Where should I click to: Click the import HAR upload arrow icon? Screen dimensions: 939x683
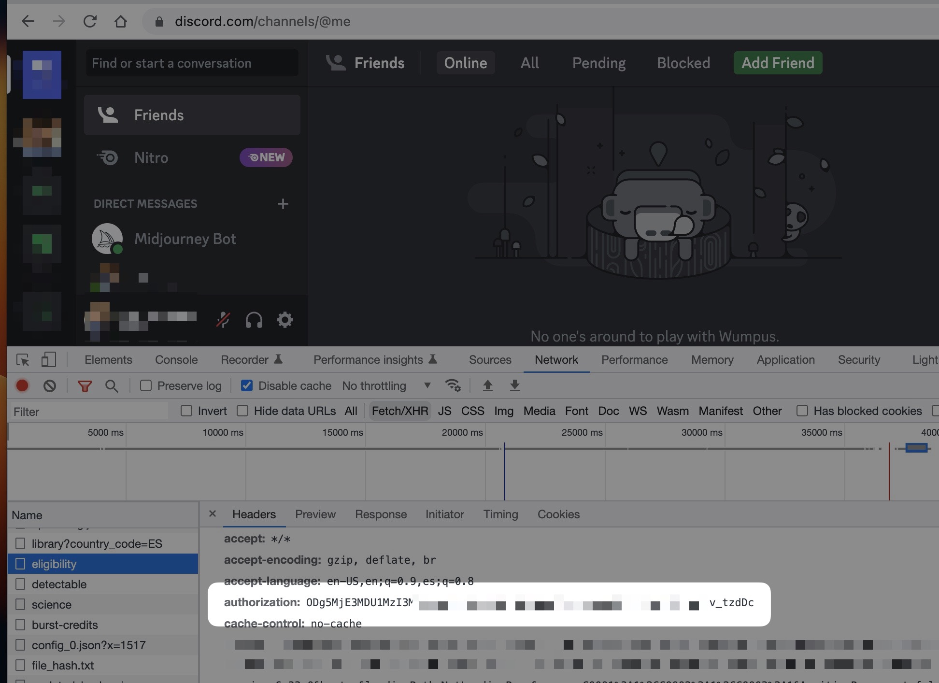point(488,385)
